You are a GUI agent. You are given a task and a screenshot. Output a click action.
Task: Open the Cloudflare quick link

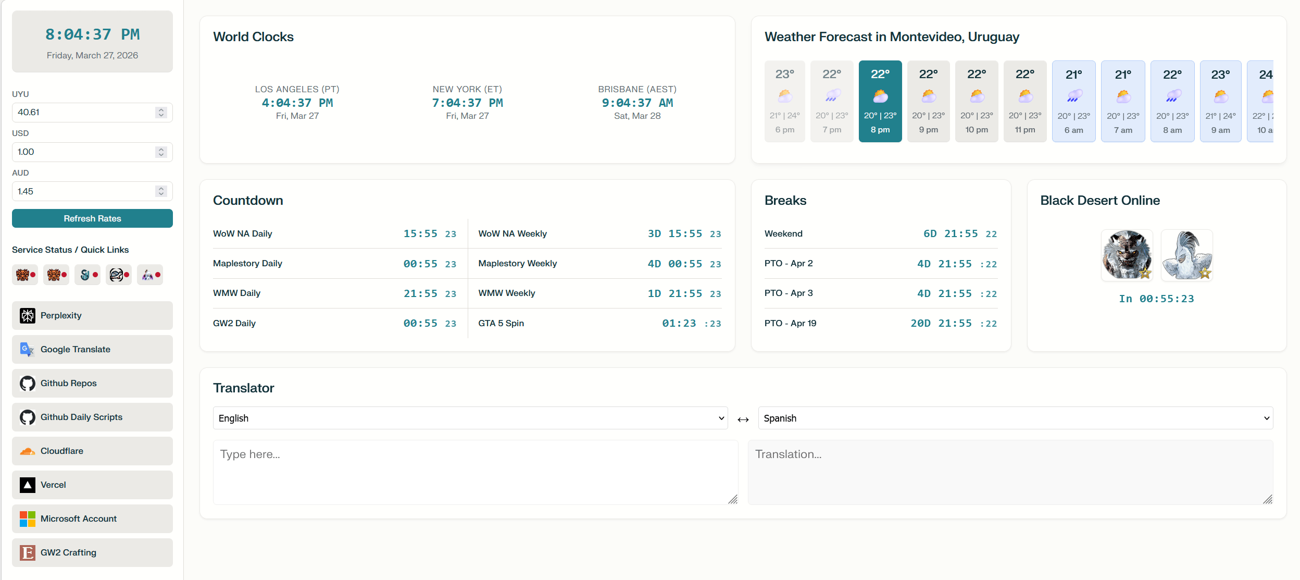(x=92, y=451)
